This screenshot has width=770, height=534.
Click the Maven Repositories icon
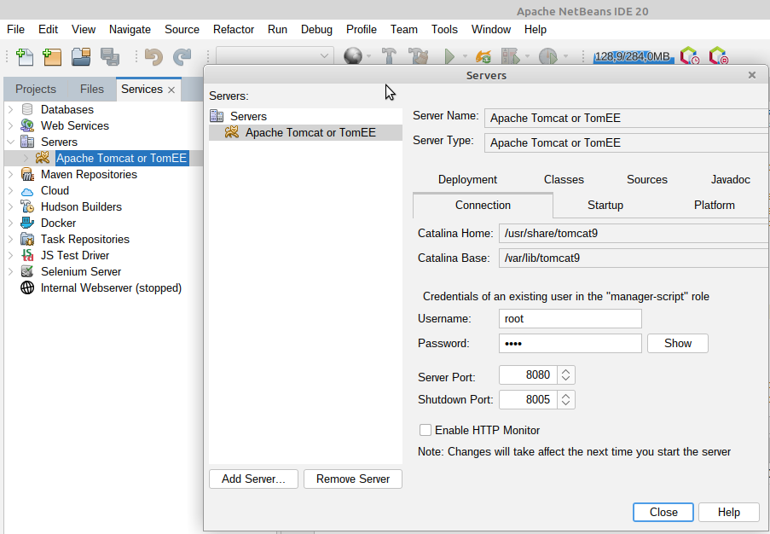[27, 174]
